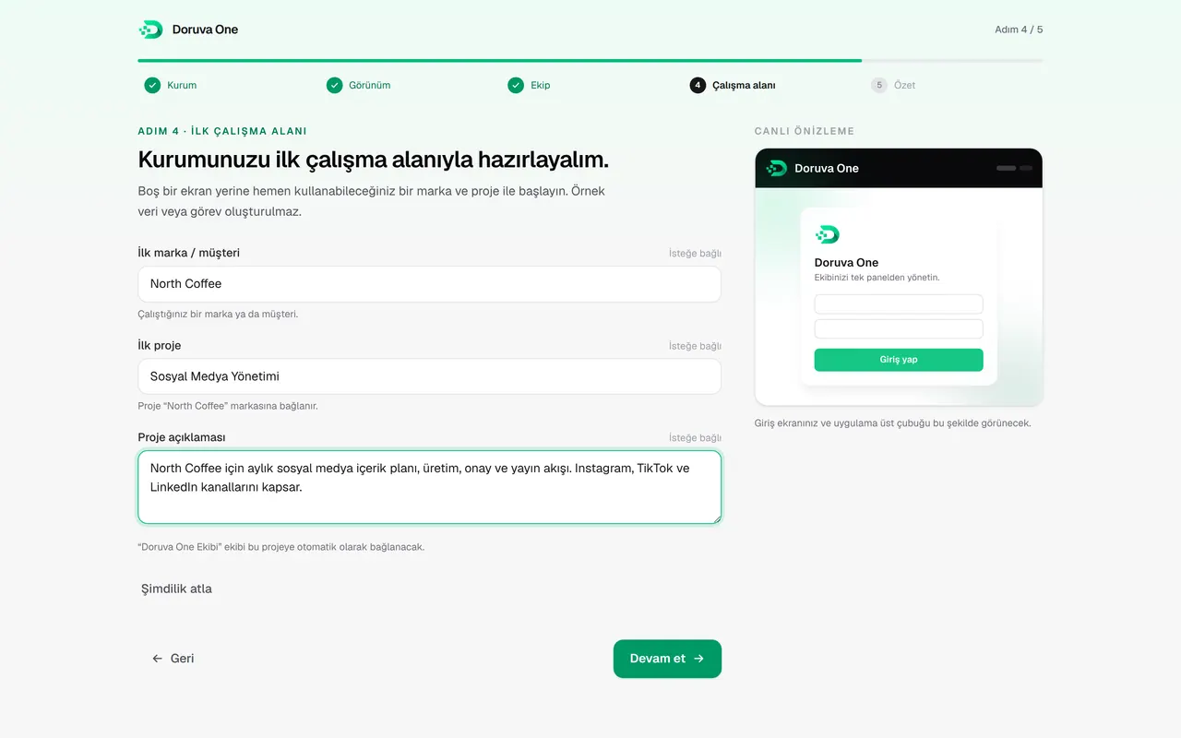Click Ekibinizi tek panelden yönetin text in preview

click(877, 278)
